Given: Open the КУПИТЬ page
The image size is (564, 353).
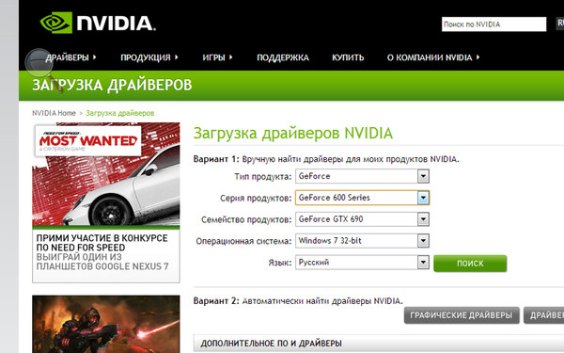Looking at the screenshot, I should [x=348, y=57].
